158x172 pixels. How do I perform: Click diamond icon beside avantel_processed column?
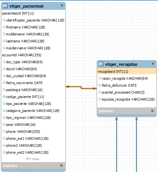point(100,92)
